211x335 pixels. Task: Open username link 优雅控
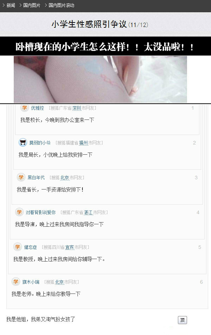point(37,108)
